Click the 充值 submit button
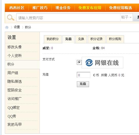139x135 pixels. 83,84
